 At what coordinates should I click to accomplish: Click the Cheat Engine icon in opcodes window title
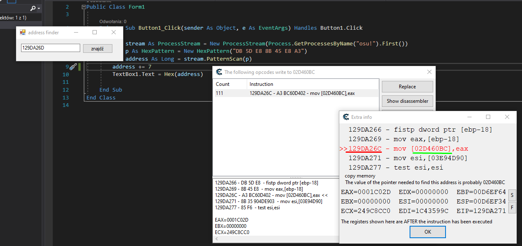[x=219, y=72]
